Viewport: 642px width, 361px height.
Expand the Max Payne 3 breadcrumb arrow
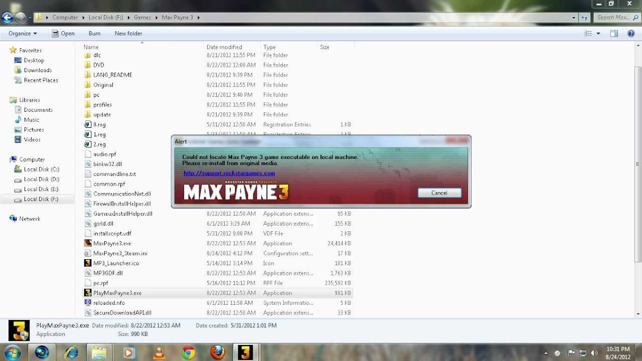tap(199, 18)
